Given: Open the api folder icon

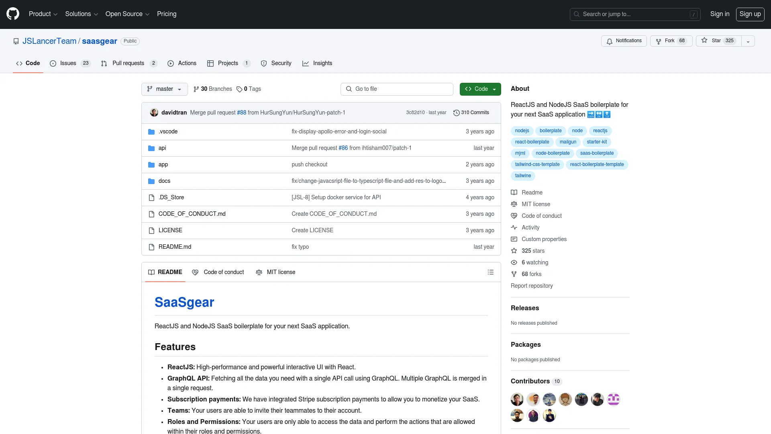Looking at the screenshot, I should [x=151, y=148].
